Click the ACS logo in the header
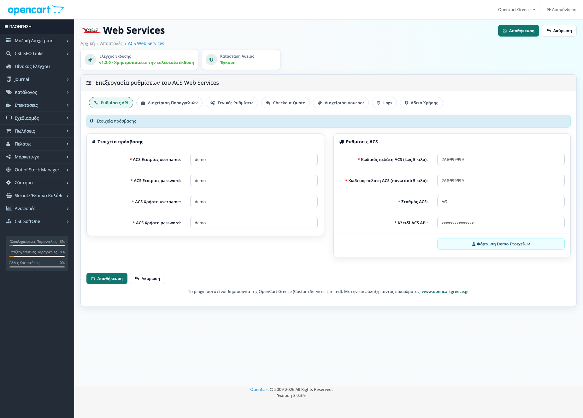Viewport: 583px width, 418px height. (91, 30)
